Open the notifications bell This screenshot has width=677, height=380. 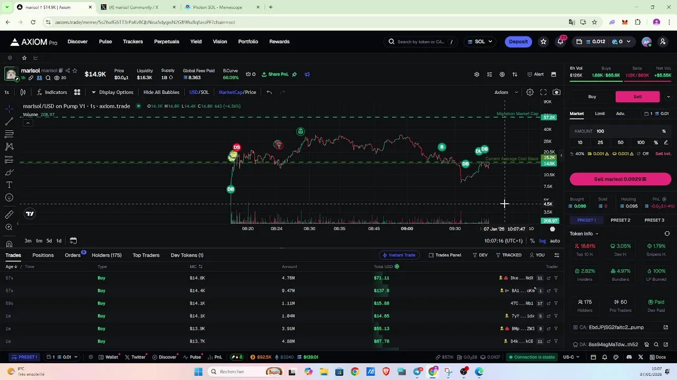click(560, 42)
